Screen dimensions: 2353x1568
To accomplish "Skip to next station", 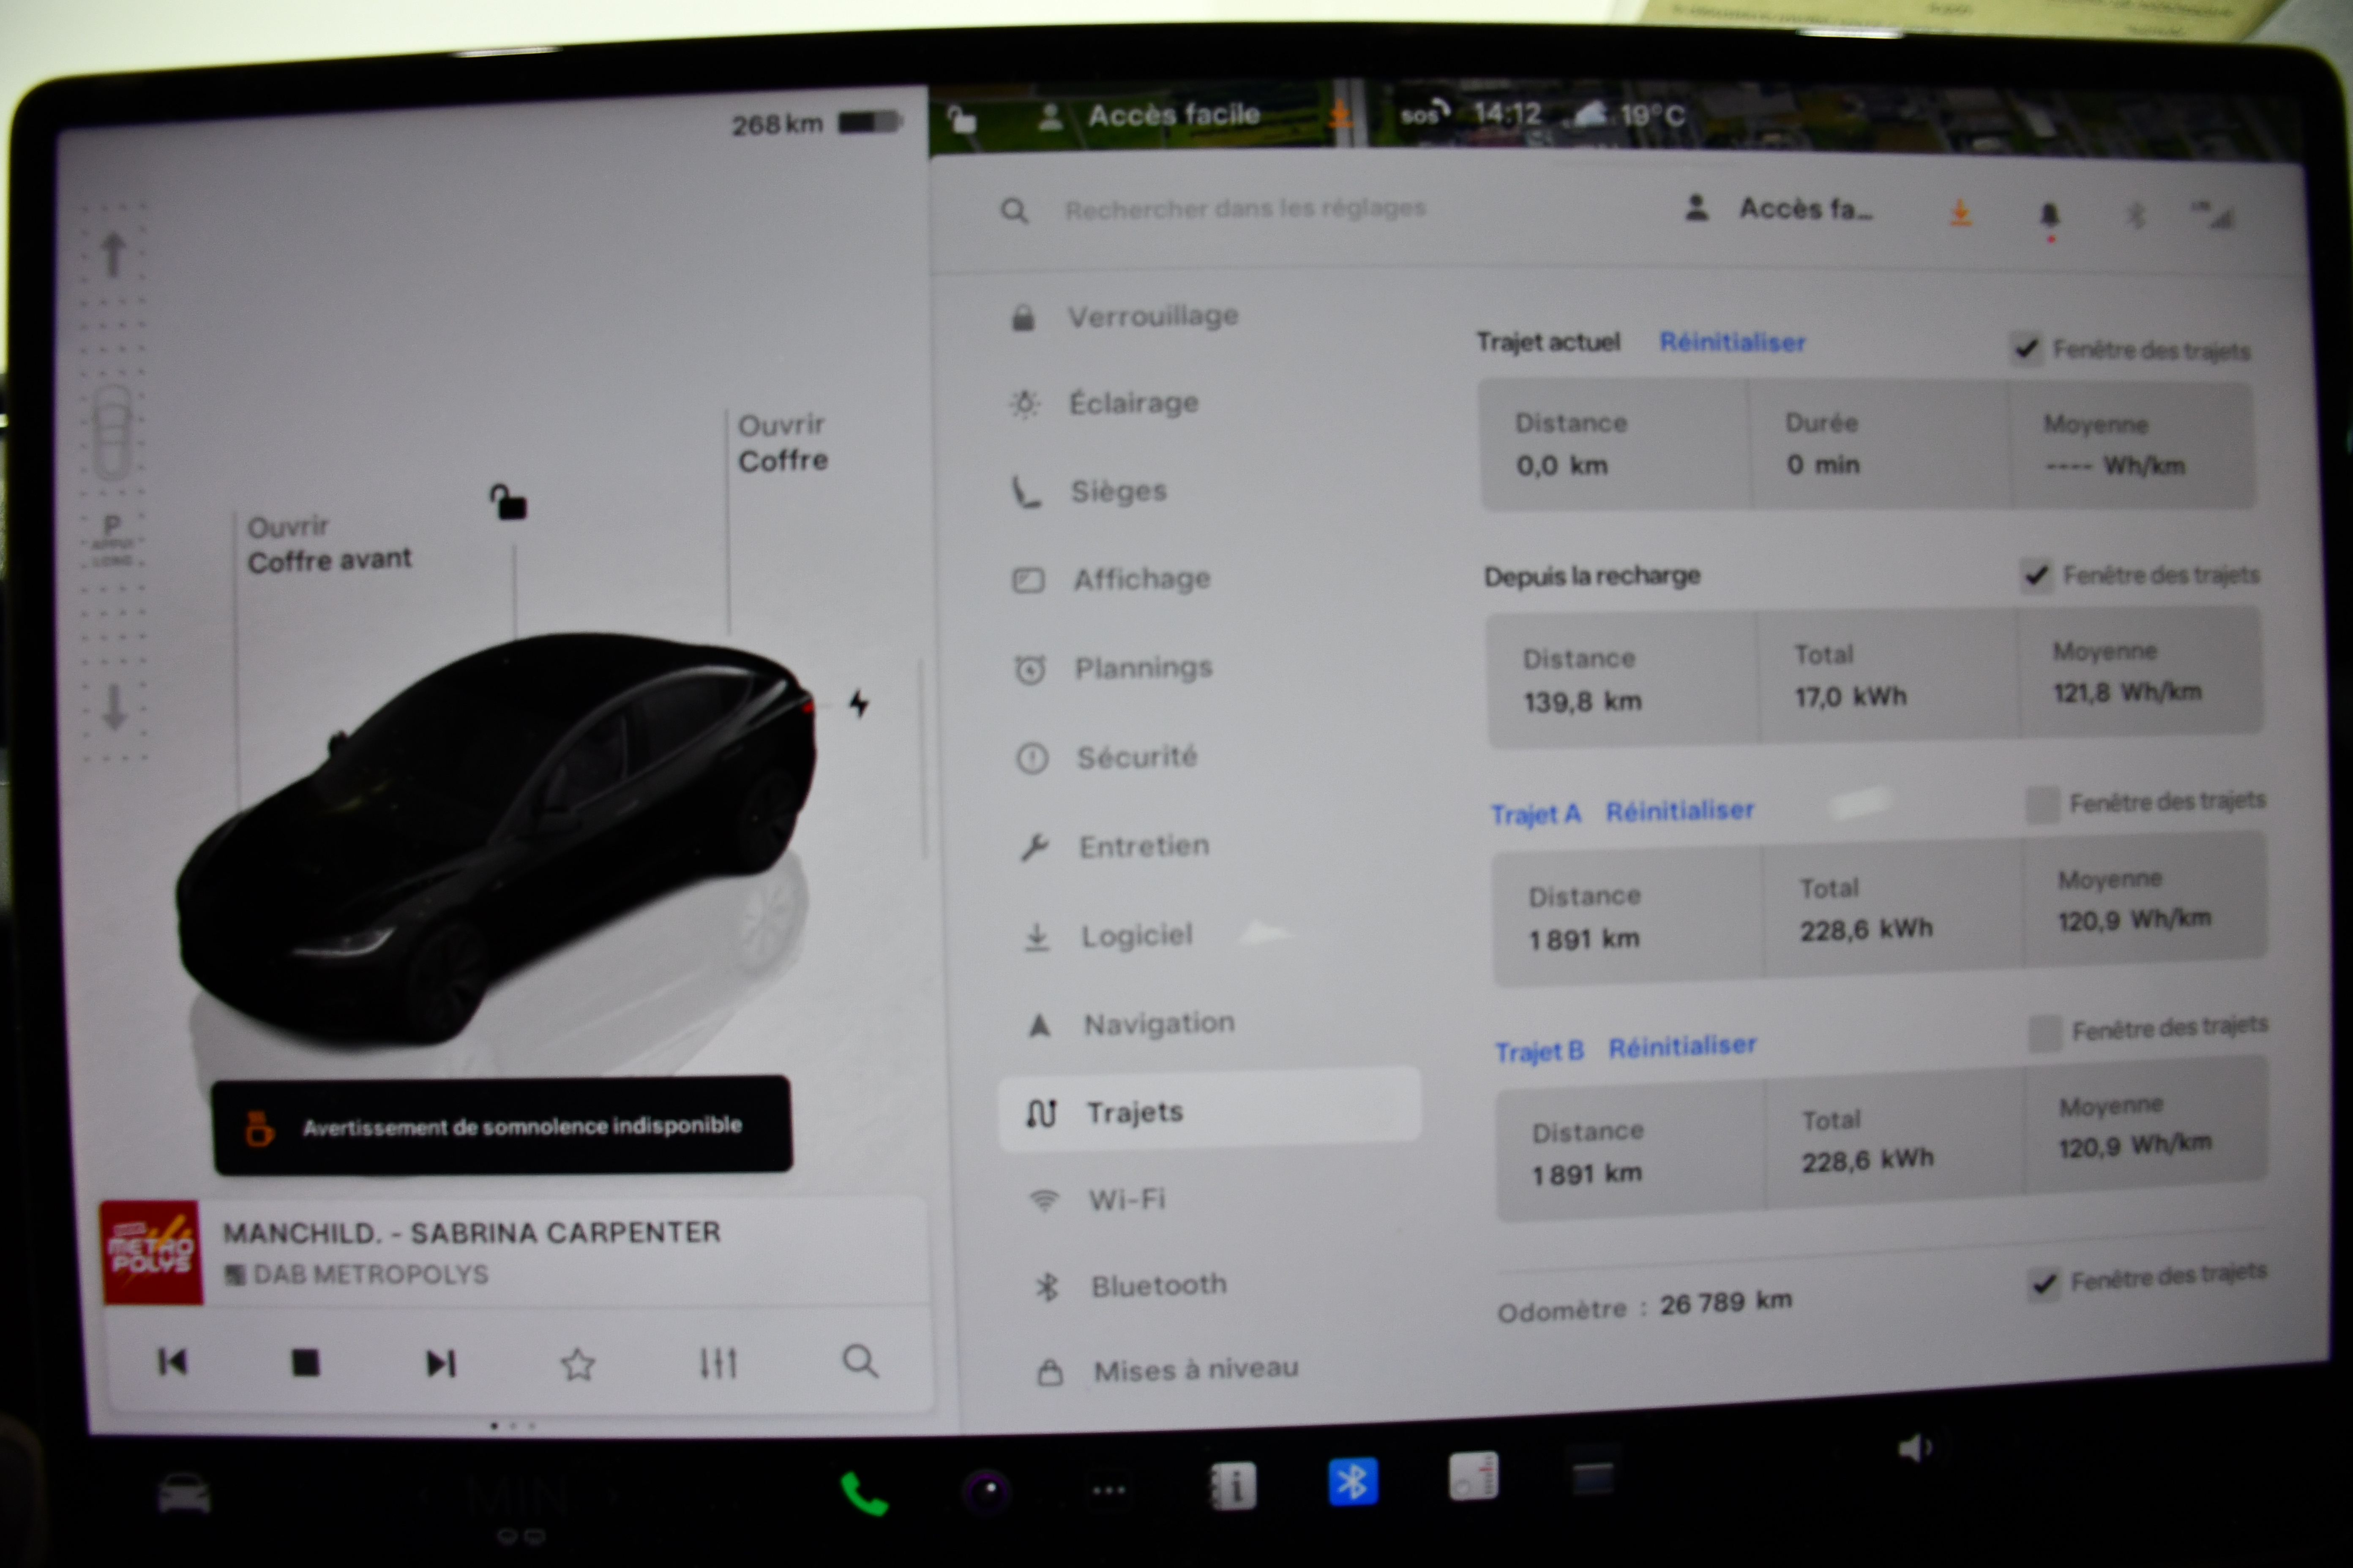I will pos(440,1363).
